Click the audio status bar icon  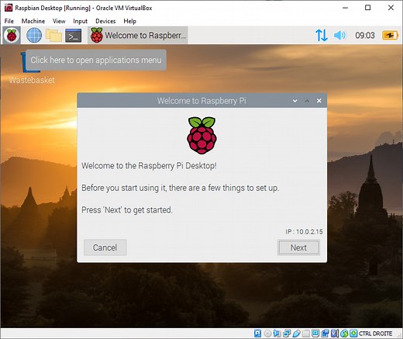click(x=277, y=334)
